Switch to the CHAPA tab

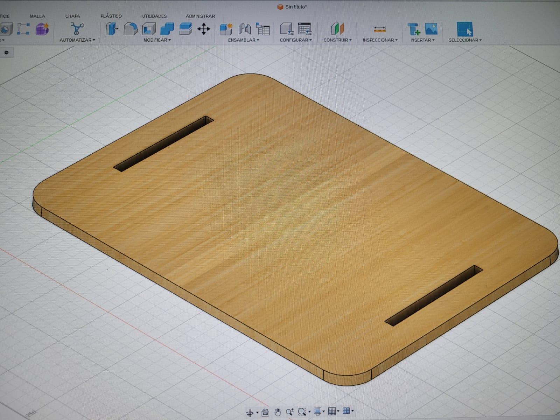(x=72, y=16)
